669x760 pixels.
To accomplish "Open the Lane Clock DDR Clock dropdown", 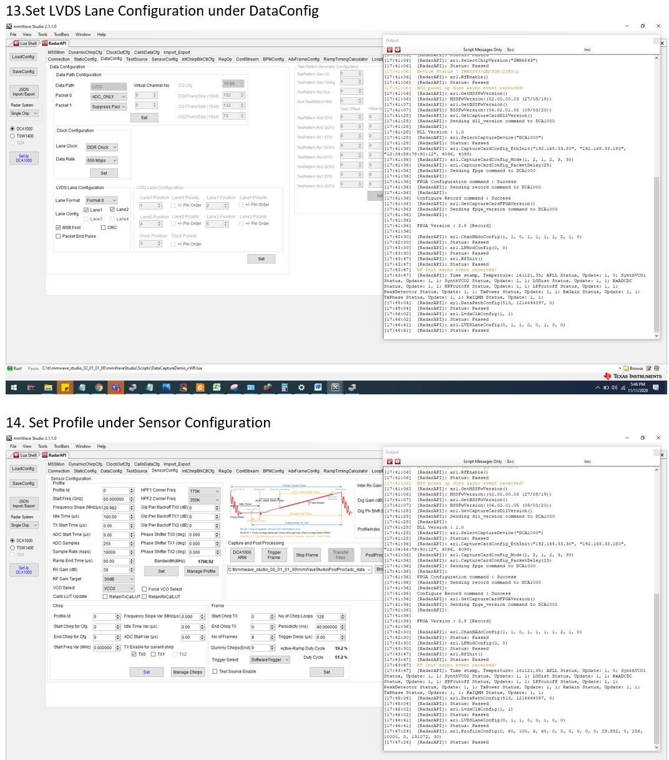I will point(102,147).
